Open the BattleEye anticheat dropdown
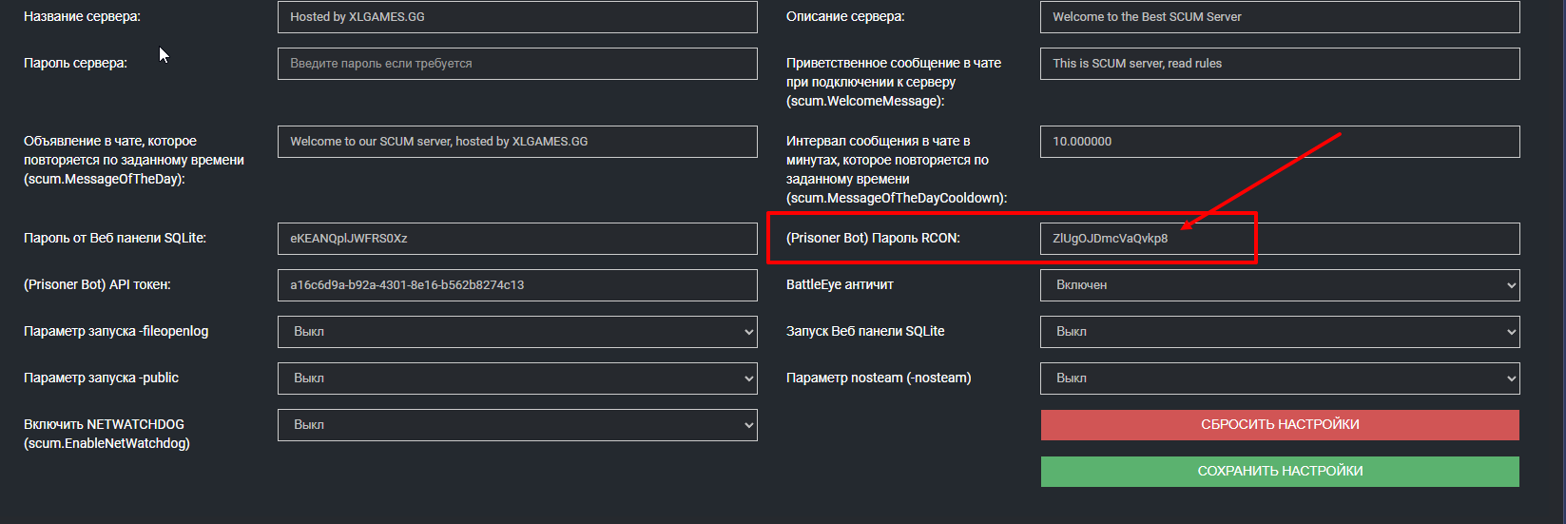Viewport: 1566px width, 524px height. 1280,285
